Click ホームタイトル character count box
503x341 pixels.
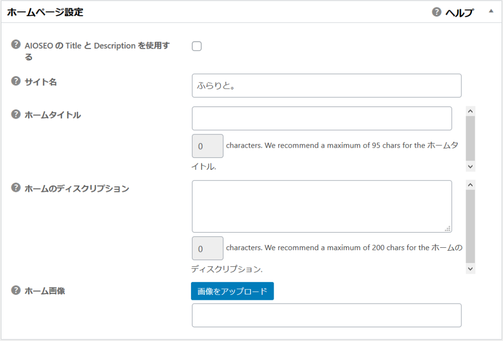tap(207, 146)
